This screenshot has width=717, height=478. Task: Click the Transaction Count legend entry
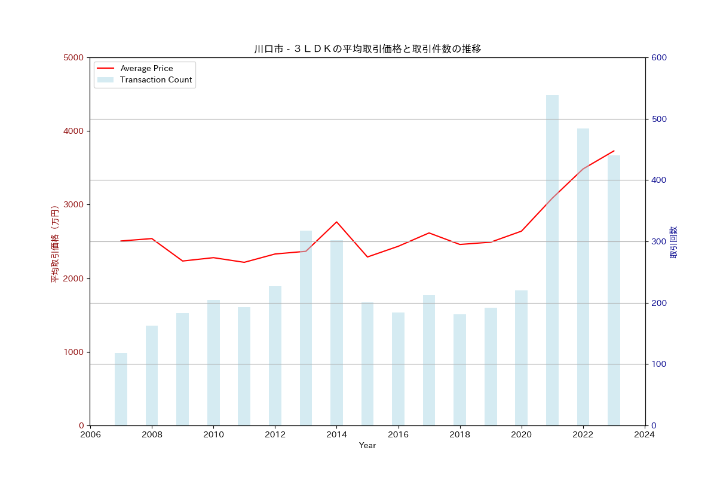155,80
